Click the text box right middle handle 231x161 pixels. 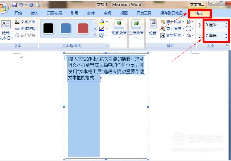(x=148, y=107)
